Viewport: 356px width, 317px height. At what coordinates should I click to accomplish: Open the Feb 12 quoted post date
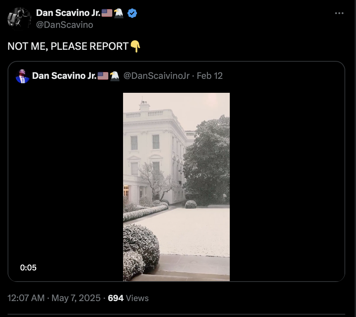[209, 76]
